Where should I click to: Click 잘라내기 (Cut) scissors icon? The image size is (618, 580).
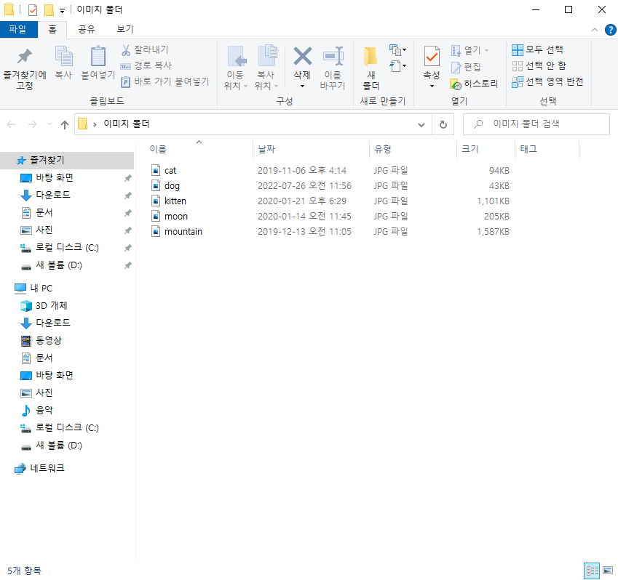[x=126, y=50]
